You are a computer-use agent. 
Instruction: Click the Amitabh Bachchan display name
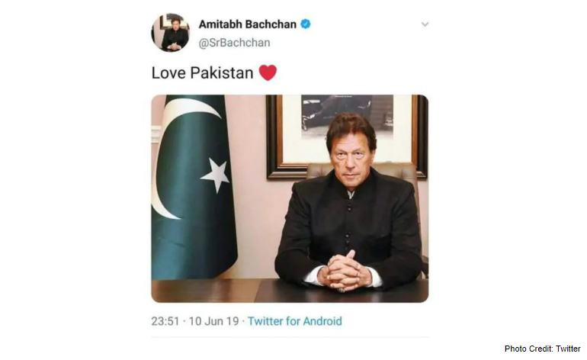pyautogui.click(x=248, y=24)
